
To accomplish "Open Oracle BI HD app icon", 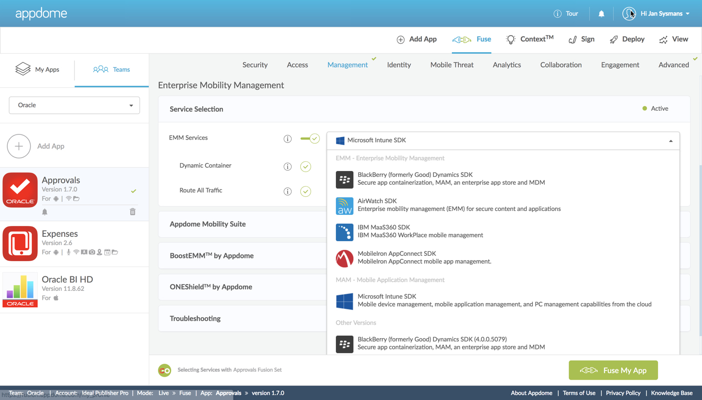I will pos(20,290).
